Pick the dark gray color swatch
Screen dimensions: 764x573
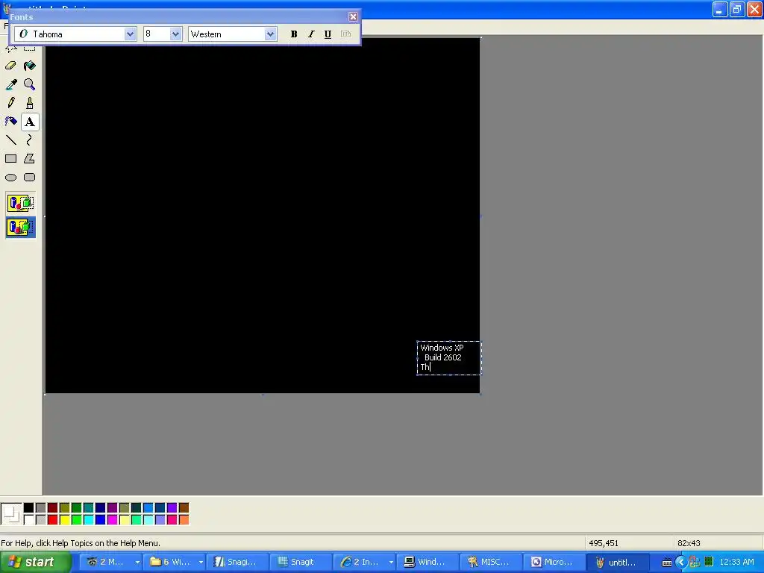(x=41, y=508)
